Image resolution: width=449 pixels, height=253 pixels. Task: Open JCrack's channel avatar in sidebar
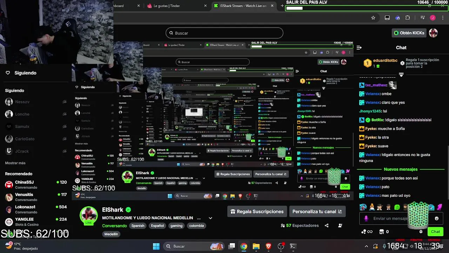tap(9, 151)
